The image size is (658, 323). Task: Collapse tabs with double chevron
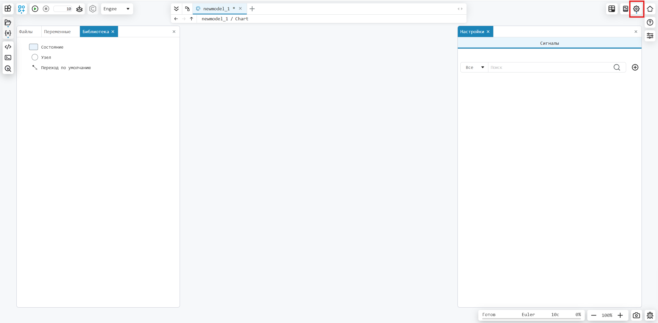point(176,9)
